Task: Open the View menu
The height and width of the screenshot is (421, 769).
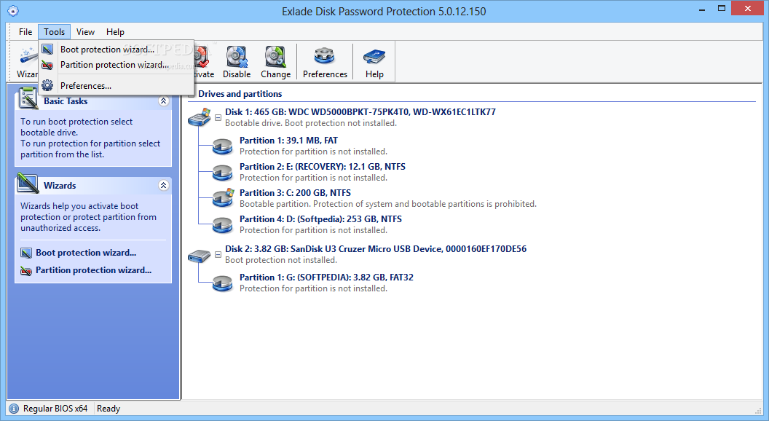Action: pyautogui.click(x=85, y=32)
